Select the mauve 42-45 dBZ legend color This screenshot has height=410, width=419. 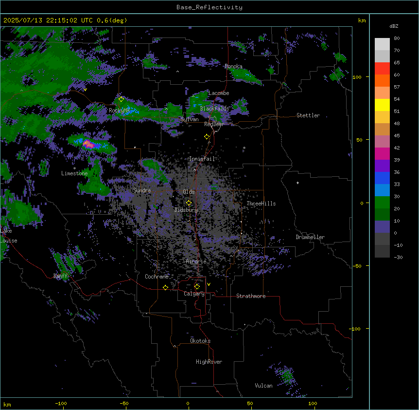382,141
